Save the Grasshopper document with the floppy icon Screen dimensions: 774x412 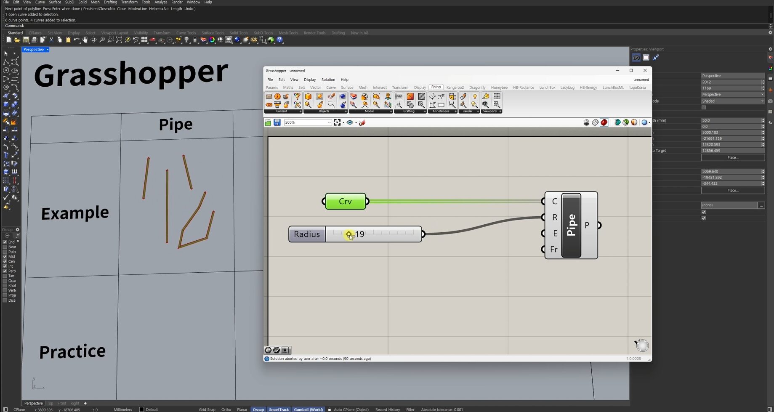[x=277, y=122]
